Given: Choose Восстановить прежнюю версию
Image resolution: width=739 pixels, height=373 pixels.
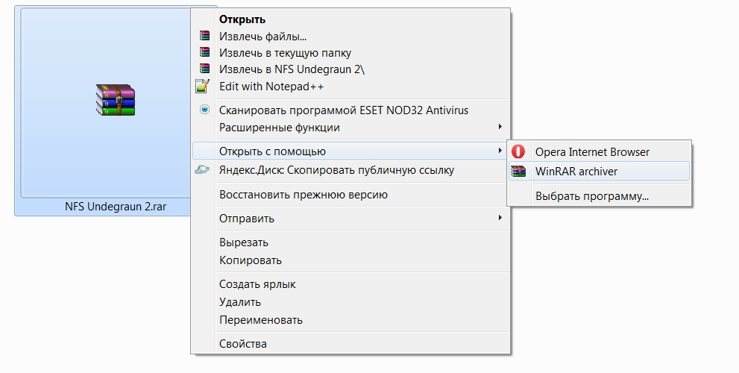Looking at the screenshot, I should click(x=351, y=194).
